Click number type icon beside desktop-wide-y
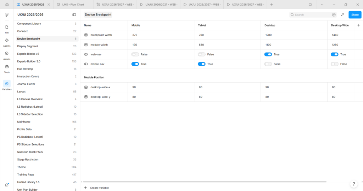 click(x=86, y=97)
